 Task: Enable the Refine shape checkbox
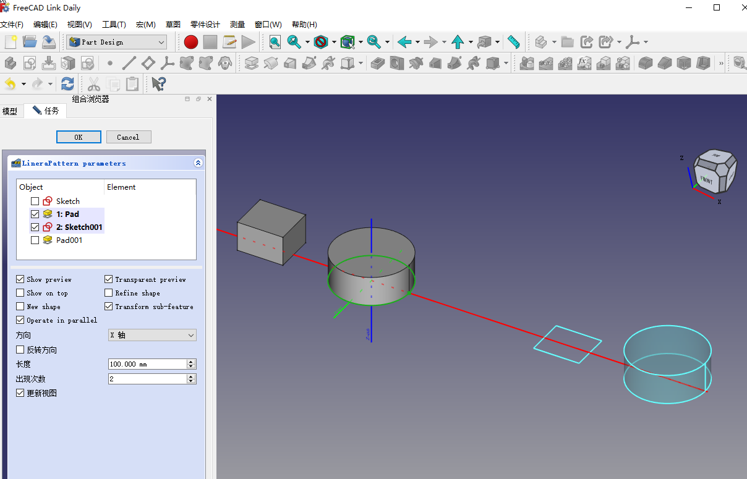point(109,293)
